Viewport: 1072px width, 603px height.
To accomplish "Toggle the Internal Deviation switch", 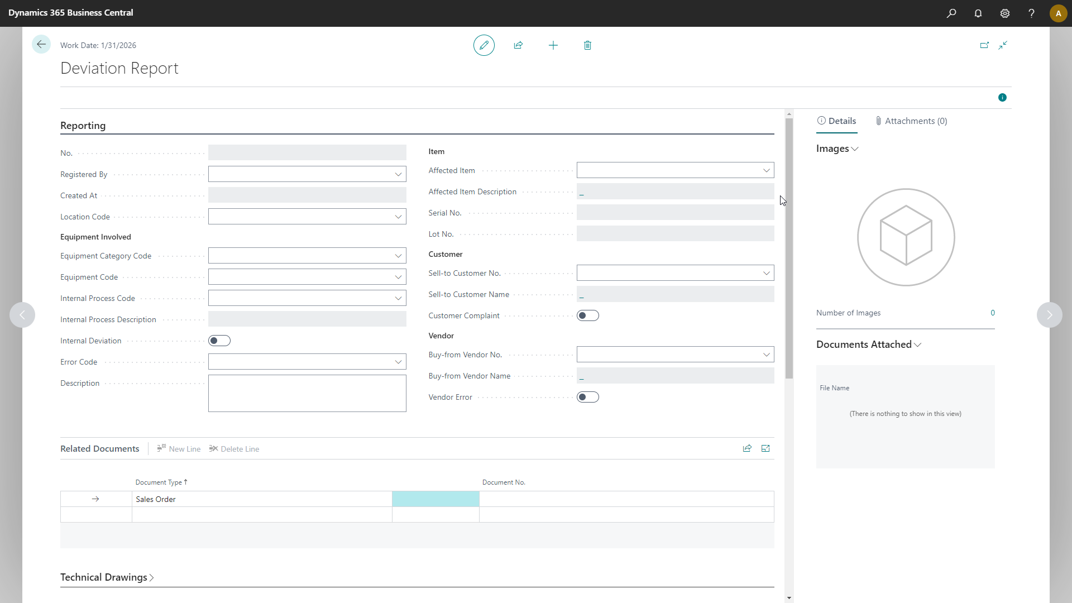I will tap(219, 341).
